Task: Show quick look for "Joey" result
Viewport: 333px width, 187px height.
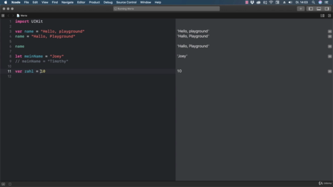Action: pyautogui.click(x=329, y=57)
